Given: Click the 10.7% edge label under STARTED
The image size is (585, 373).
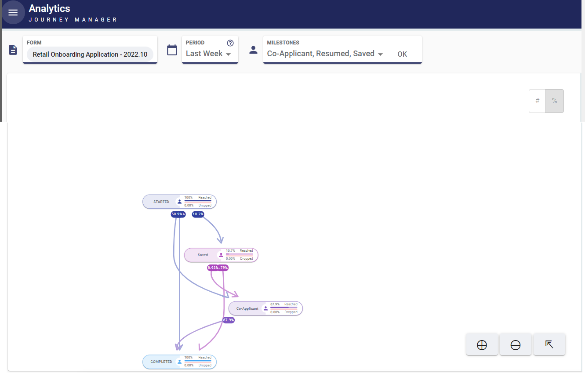Looking at the screenshot, I should point(198,214).
